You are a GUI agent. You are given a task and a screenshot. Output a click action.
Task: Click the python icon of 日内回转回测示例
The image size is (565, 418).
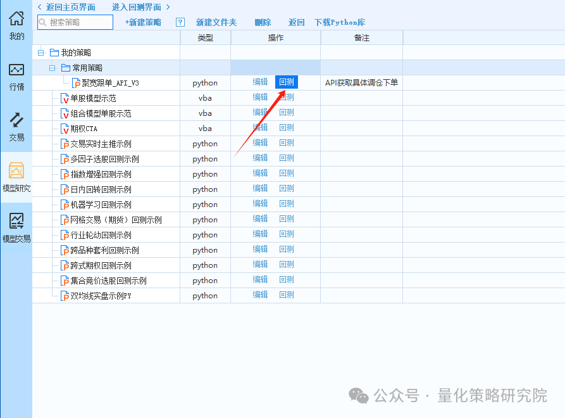[x=65, y=189]
